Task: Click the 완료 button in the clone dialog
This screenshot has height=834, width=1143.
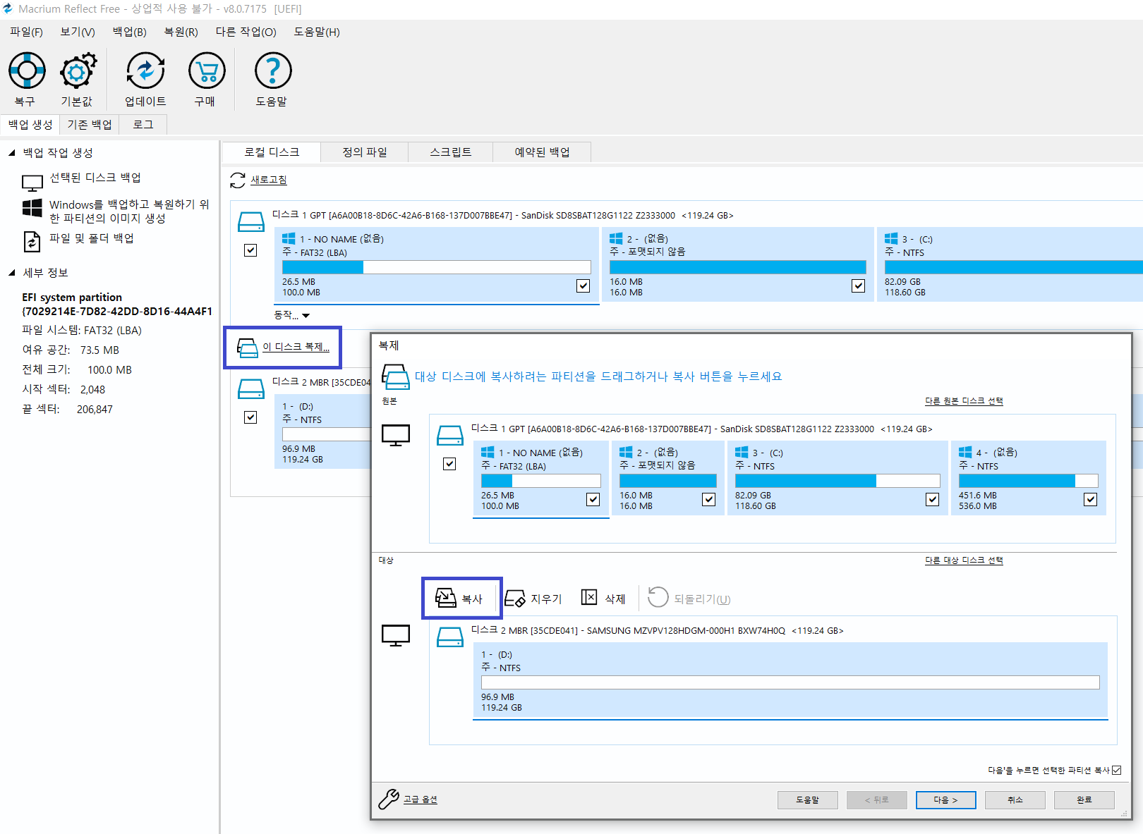Action: pyautogui.click(x=1084, y=800)
